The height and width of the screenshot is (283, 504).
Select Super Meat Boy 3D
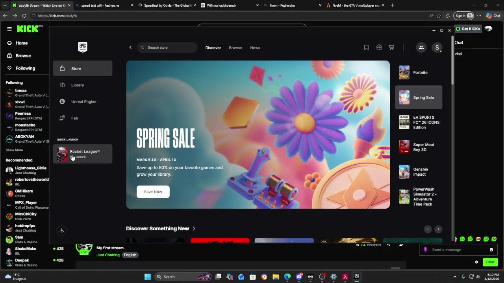pyautogui.click(x=419, y=147)
